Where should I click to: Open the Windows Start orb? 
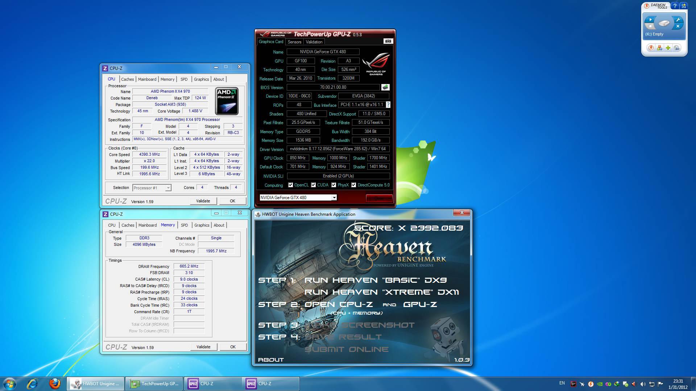[x=10, y=384]
